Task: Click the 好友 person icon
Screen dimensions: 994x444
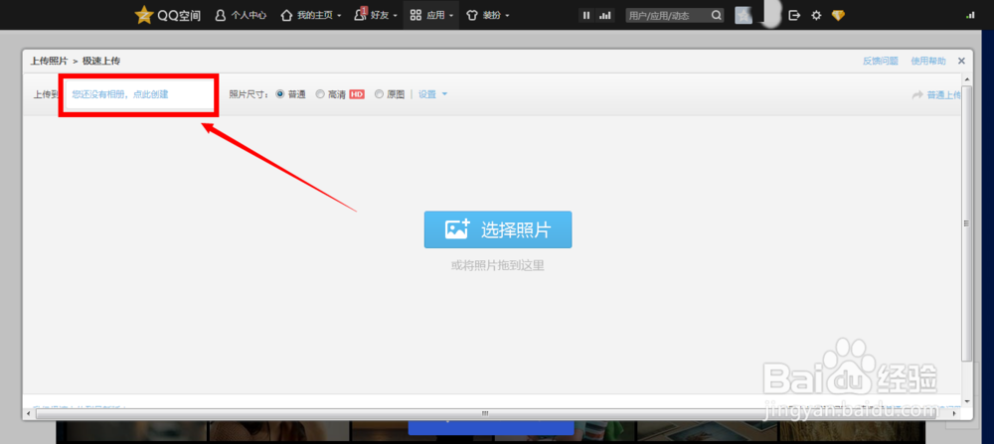Action: [360, 15]
